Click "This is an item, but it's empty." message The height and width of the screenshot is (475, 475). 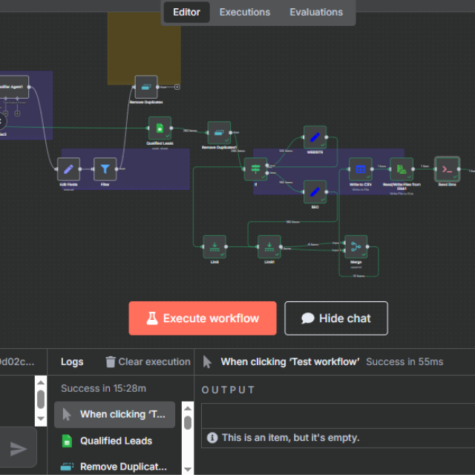(290, 437)
